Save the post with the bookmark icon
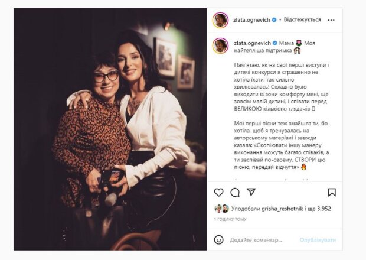Image resolution: width=366 pixels, height=260 pixels. (332, 192)
